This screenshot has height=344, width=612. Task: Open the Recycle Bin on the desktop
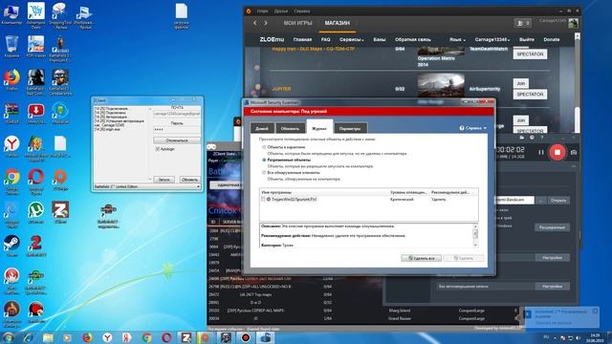click(11, 46)
